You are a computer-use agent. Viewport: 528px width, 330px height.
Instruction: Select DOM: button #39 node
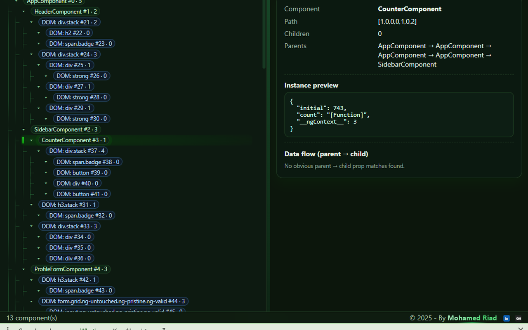(82, 172)
